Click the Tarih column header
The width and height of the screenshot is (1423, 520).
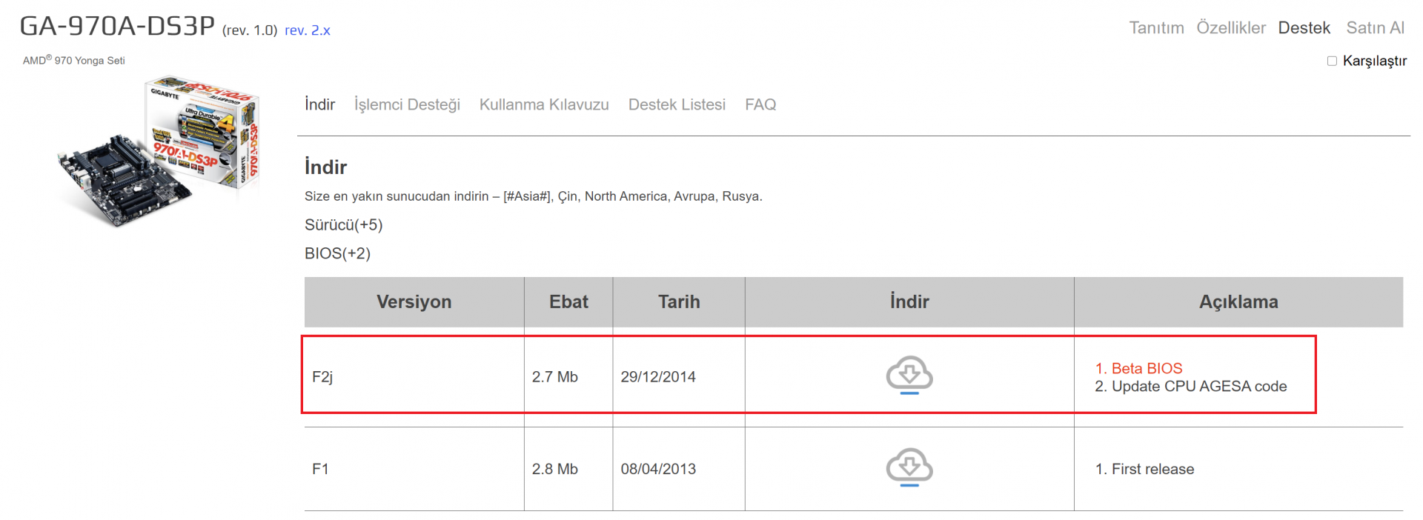click(x=679, y=301)
